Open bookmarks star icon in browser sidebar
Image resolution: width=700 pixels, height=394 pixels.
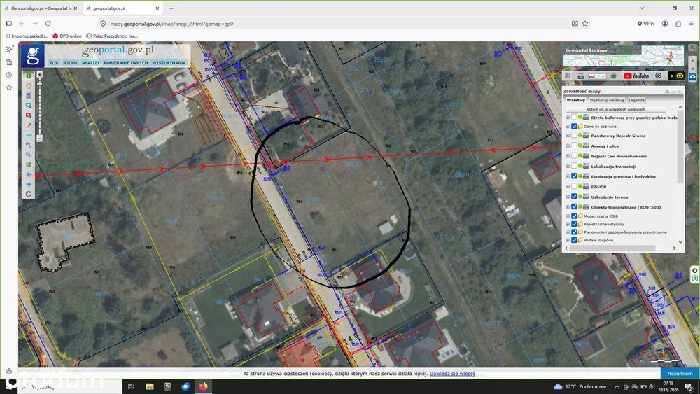[9, 88]
